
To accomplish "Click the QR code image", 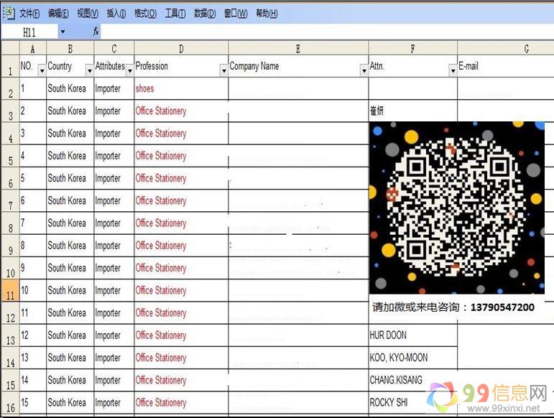I will (x=456, y=208).
